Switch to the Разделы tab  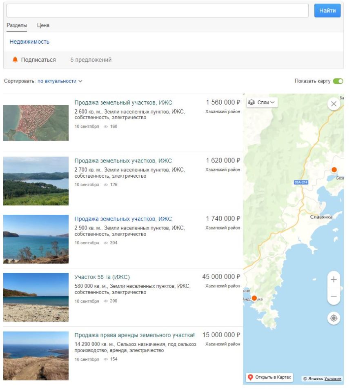17,25
